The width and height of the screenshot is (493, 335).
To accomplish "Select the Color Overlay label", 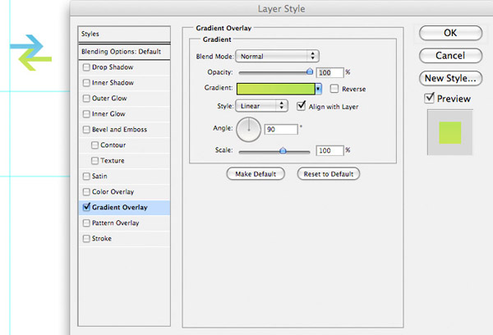I will click(113, 191).
